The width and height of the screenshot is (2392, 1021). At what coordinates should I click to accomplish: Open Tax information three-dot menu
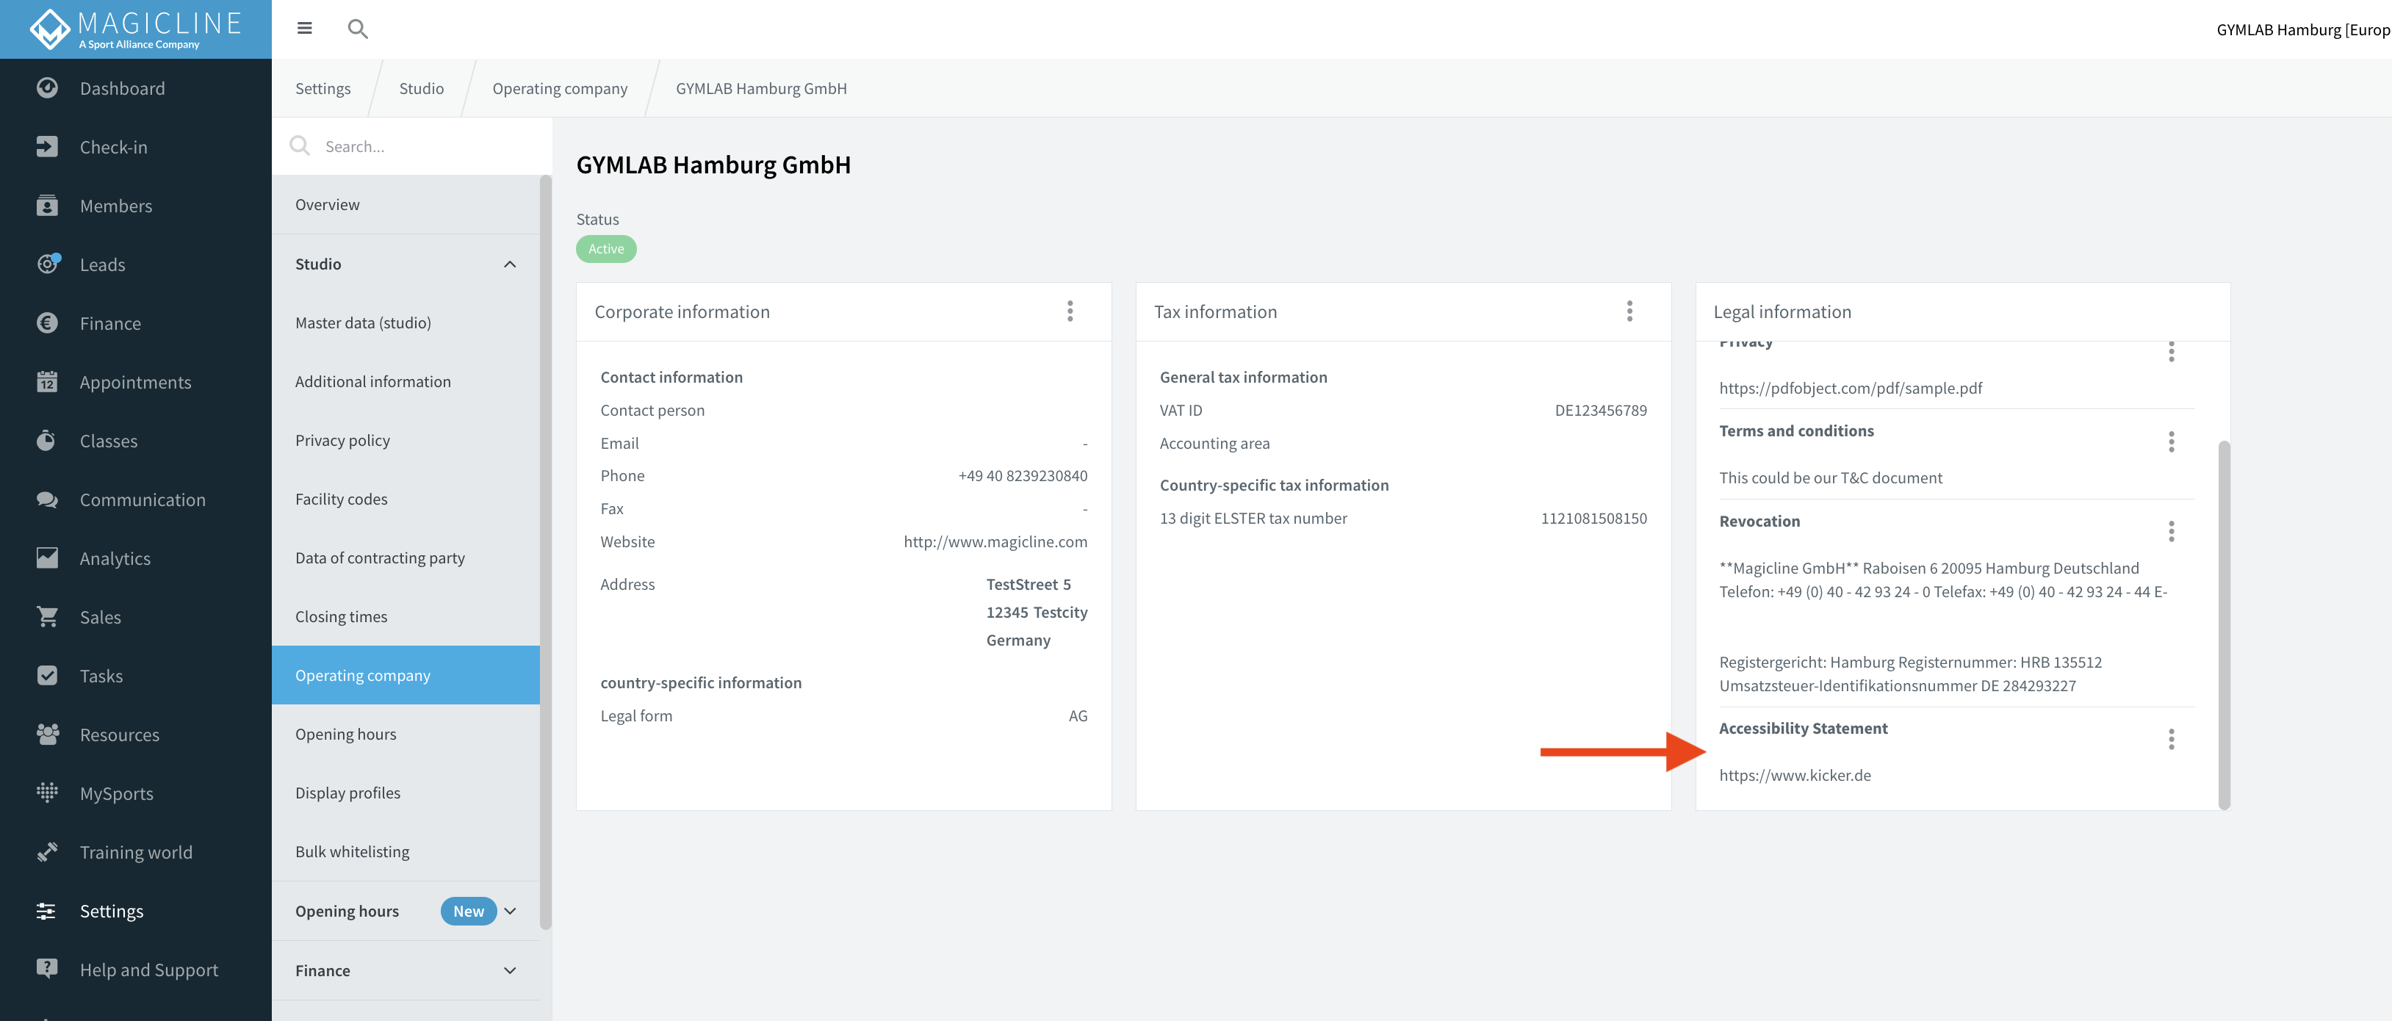click(1629, 311)
